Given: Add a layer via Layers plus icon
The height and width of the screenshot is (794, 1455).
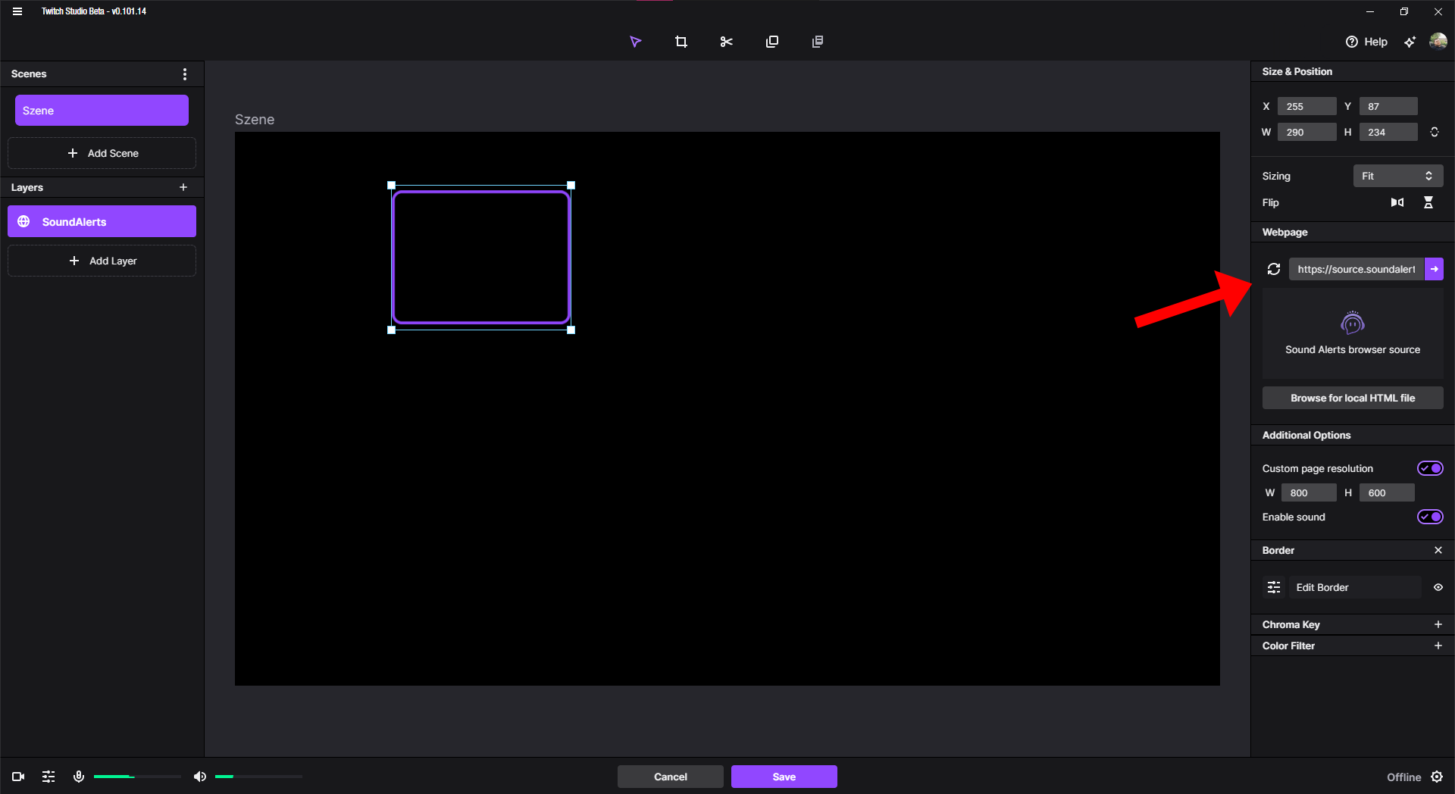Looking at the screenshot, I should [x=183, y=187].
